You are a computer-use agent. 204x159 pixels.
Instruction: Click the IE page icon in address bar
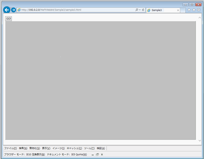click(x=19, y=10)
